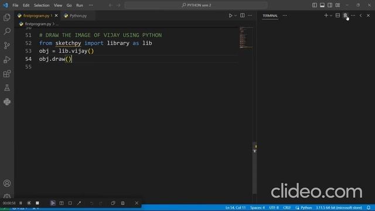Click the circular record button in recorder
Screen dimensions: 375x211
29,203
